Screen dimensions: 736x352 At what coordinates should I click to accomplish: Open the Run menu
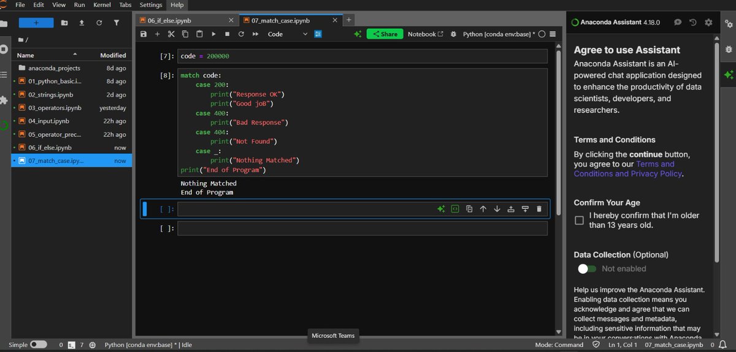80,5
